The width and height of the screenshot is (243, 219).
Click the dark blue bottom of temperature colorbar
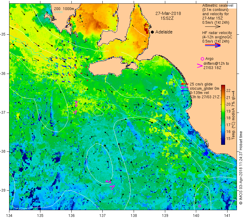[223, 142]
